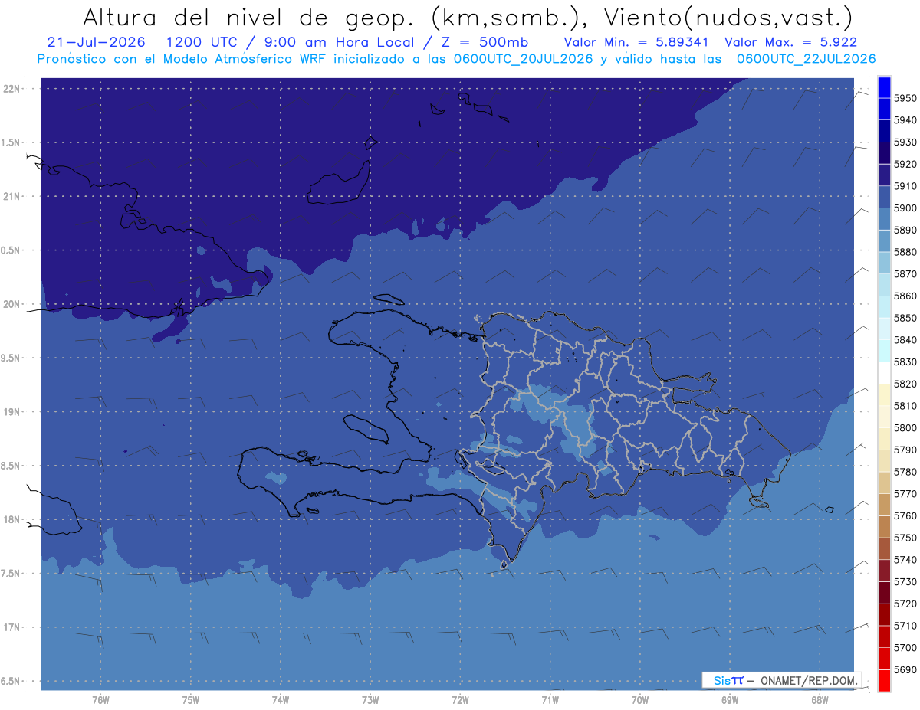920x710 pixels.
Task: Click the '22N' latitude label
Action: click(11, 88)
